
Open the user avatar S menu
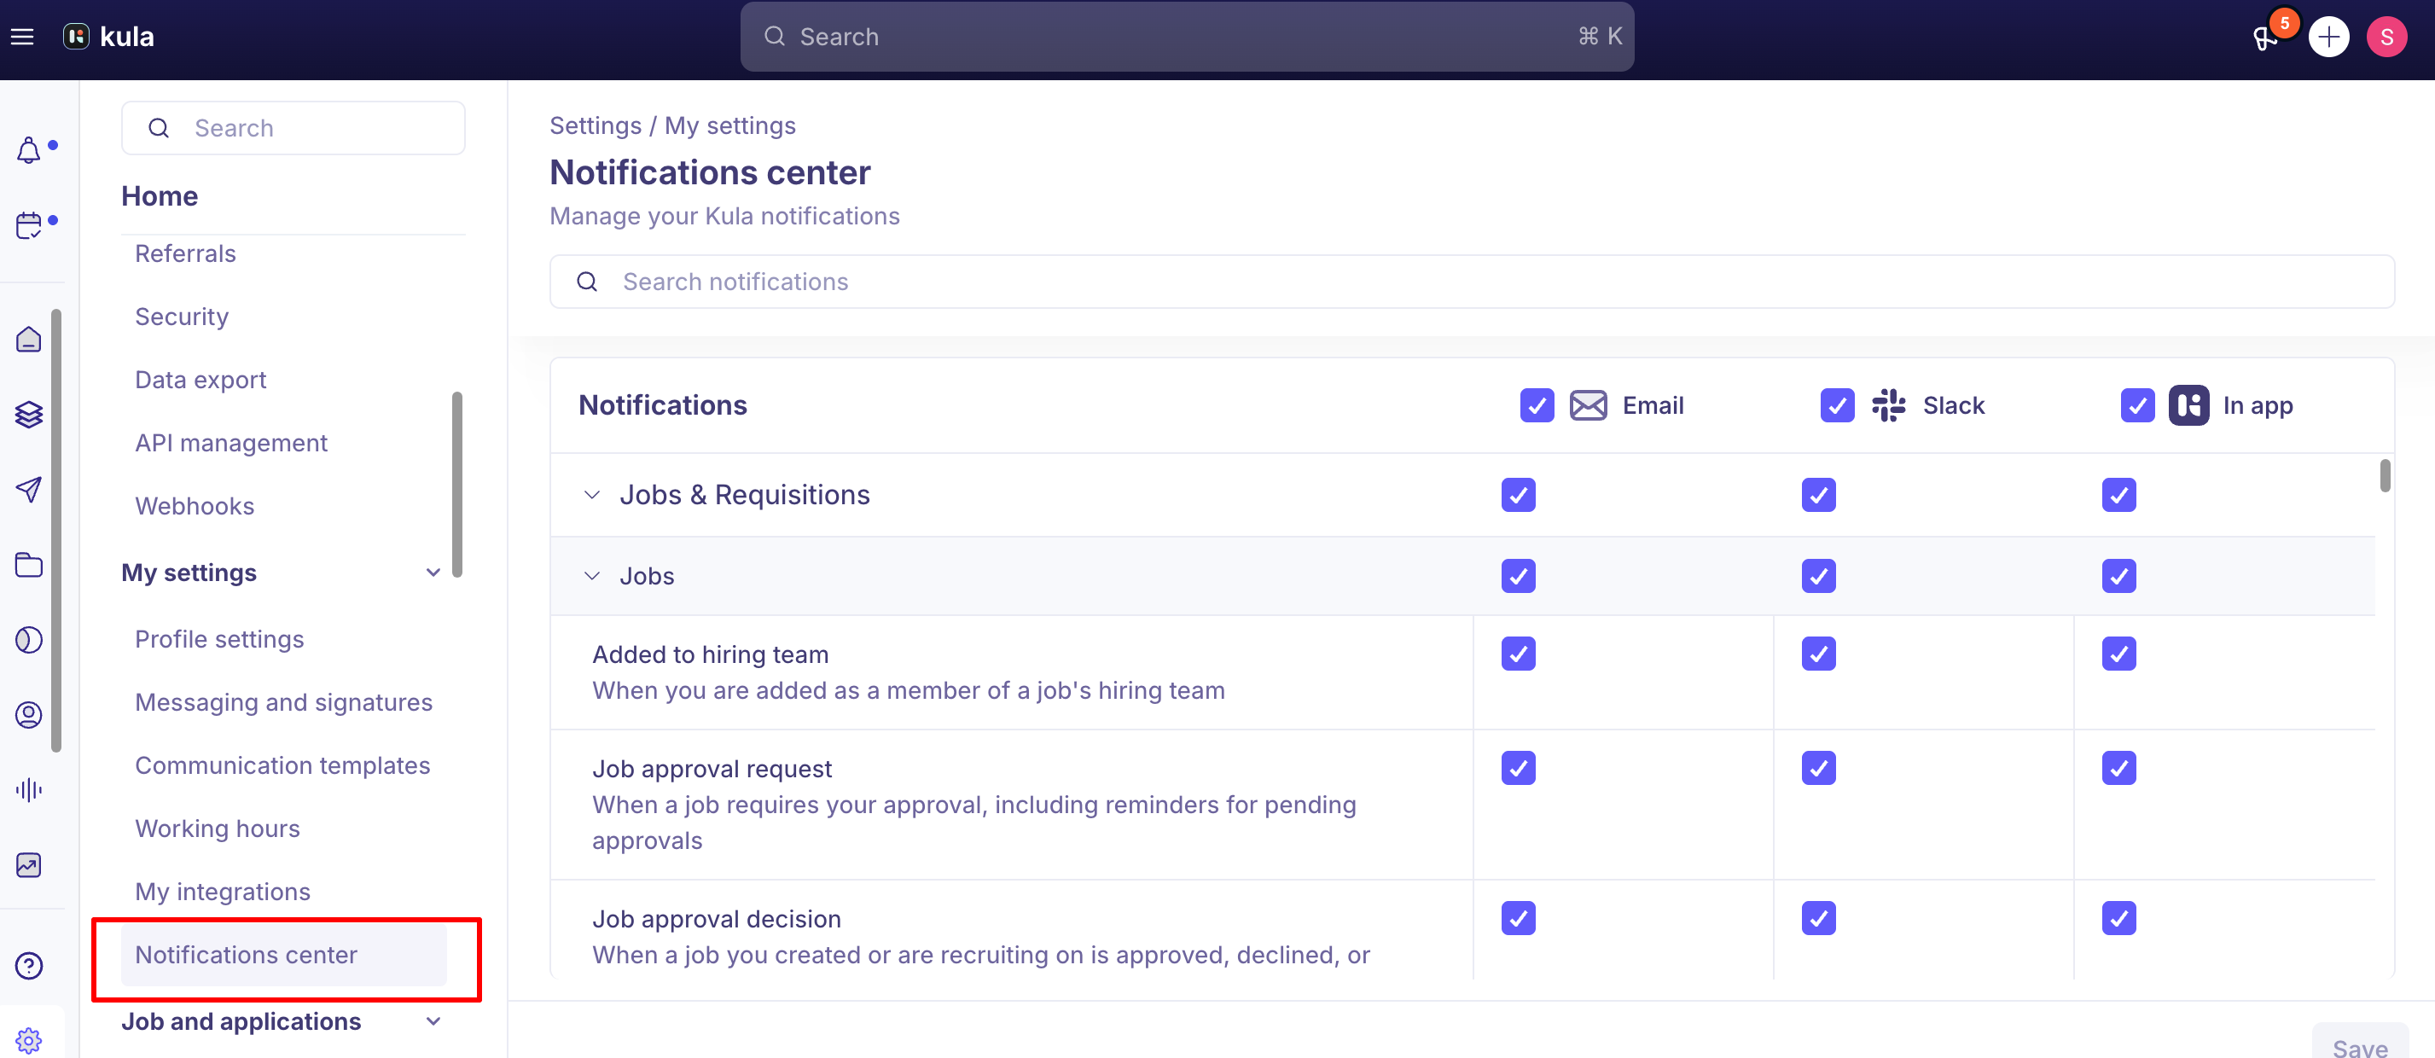(2386, 37)
